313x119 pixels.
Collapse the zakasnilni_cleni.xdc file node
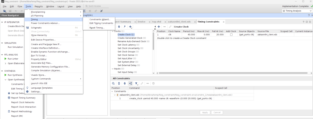115,95
